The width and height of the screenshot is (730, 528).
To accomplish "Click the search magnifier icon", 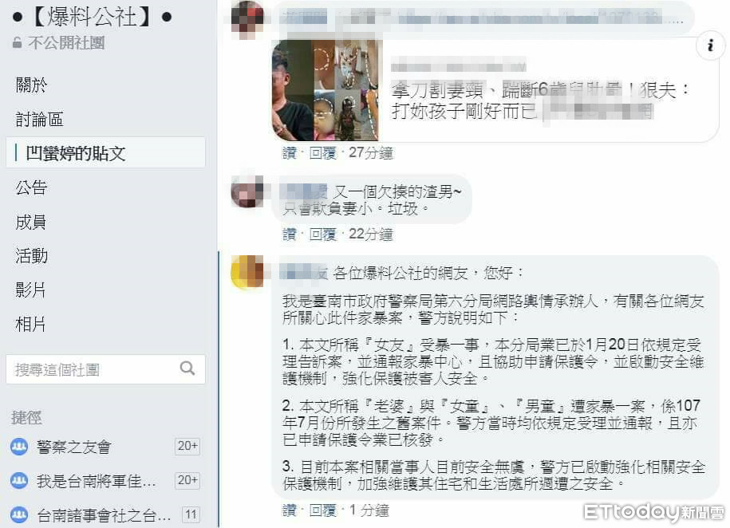I will 187,368.
